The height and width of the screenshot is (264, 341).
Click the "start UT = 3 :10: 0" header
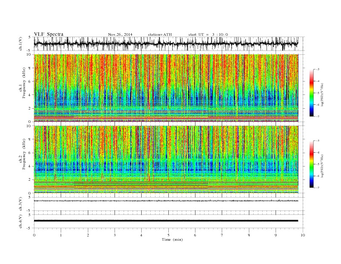(208, 35)
